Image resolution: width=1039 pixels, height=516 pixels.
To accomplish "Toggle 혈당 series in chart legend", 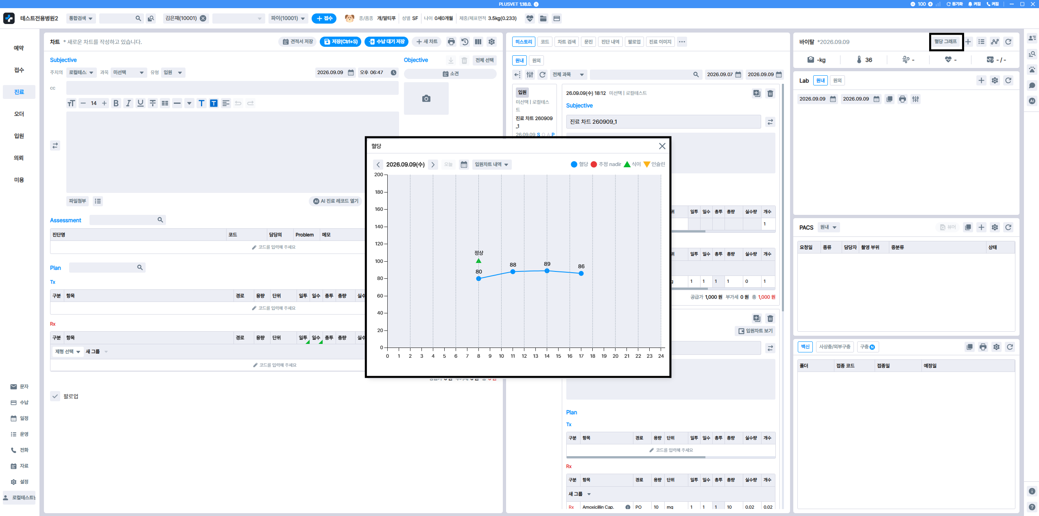I will pos(579,164).
